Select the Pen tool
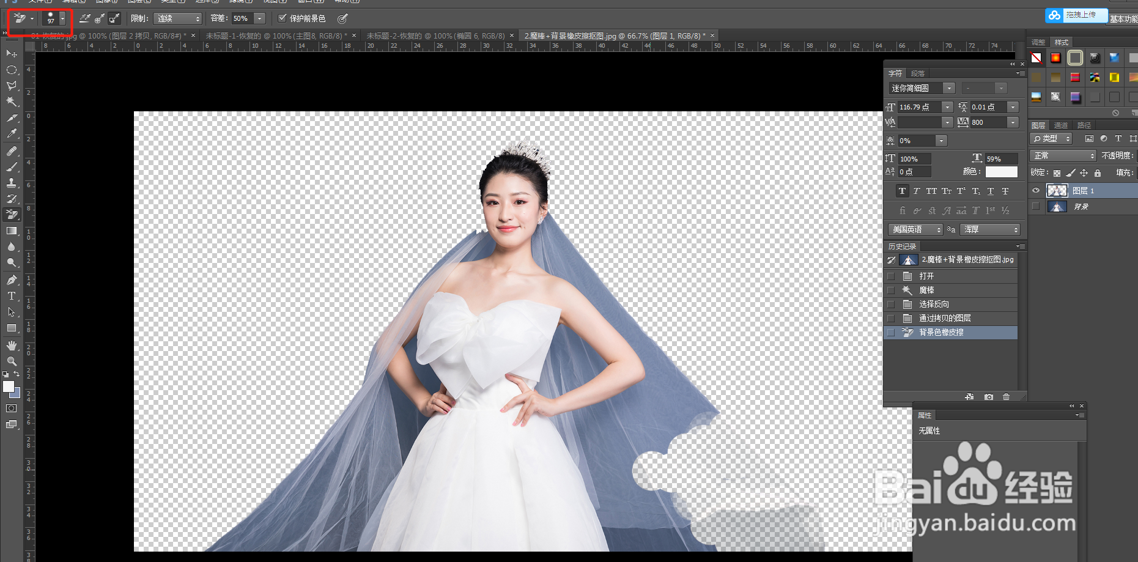Screen dimensions: 1138x562 point(12,279)
